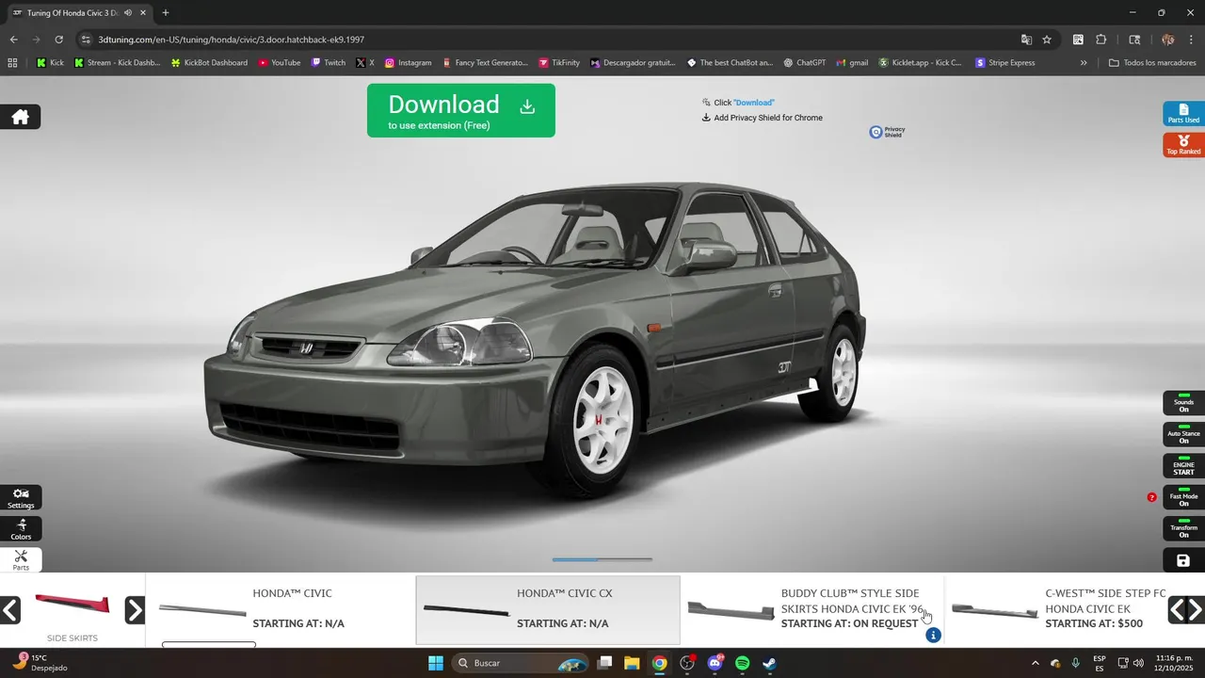Screen dimensions: 1205x678
Task: Open File Explorer from the taskbar
Action: pos(632,663)
